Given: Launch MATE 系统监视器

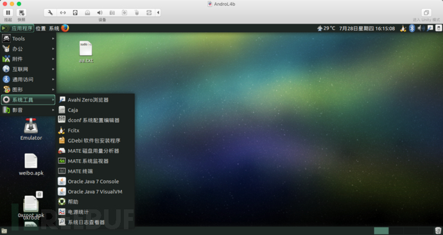Looking at the screenshot, I should tap(96, 161).
